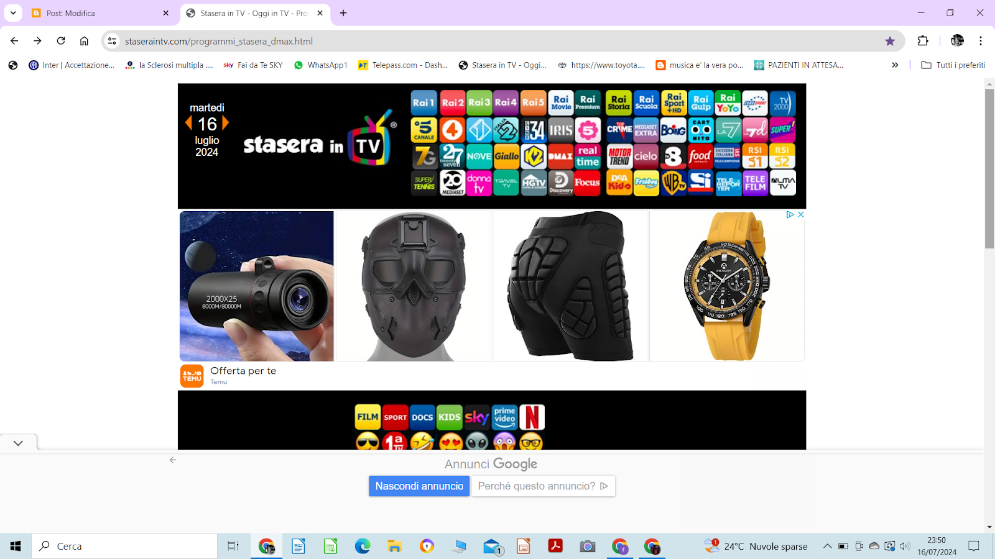Screen dimensions: 995x559
Task: Open the WB TV channel icon
Action: click(673, 183)
